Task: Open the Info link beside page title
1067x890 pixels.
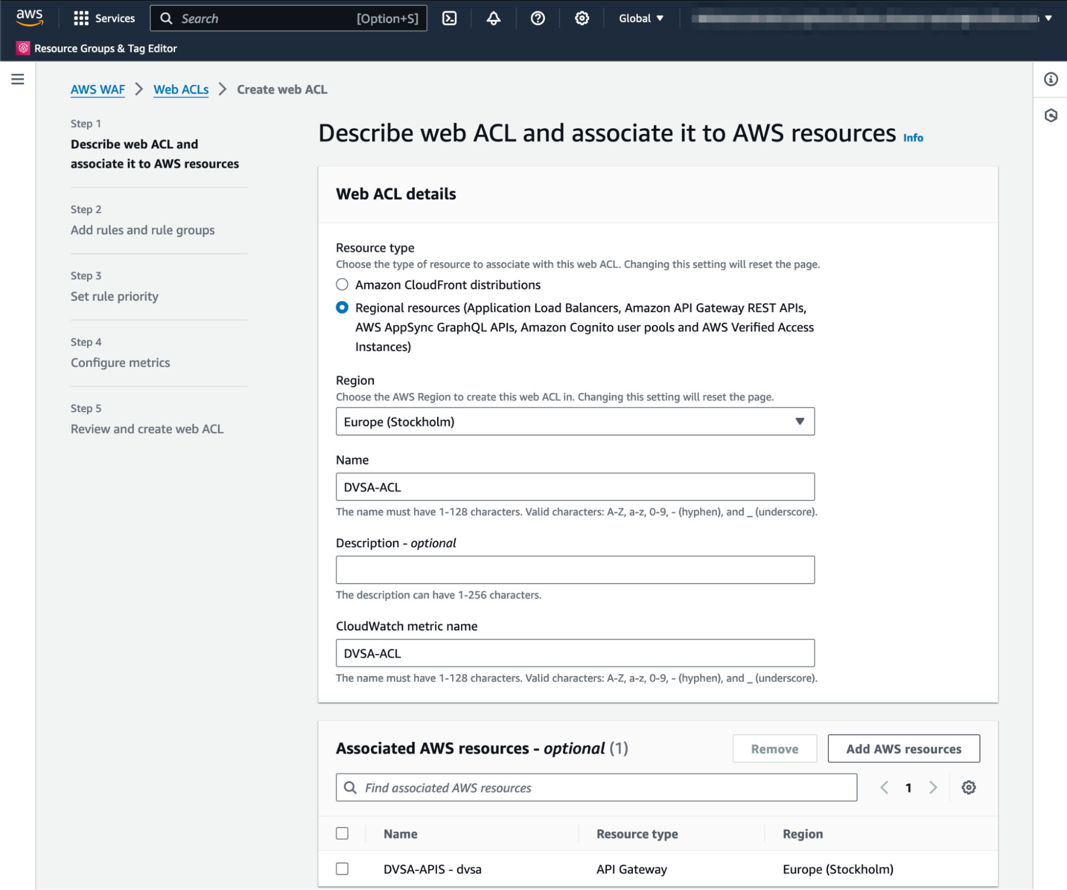Action: pos(913,137)
